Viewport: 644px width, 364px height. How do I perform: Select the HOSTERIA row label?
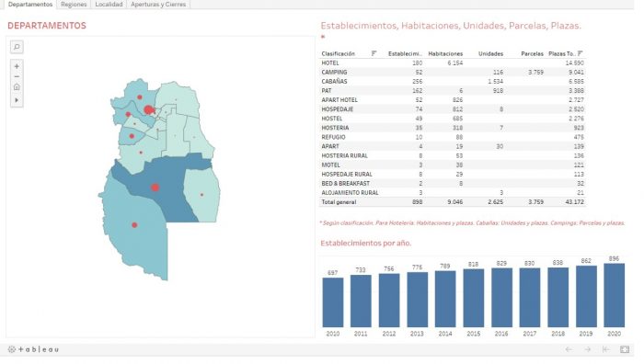[335, 128]
